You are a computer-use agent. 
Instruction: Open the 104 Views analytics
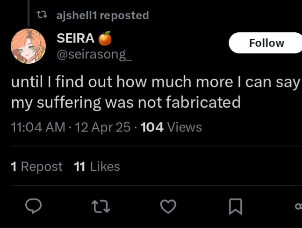tap(171, 127)
